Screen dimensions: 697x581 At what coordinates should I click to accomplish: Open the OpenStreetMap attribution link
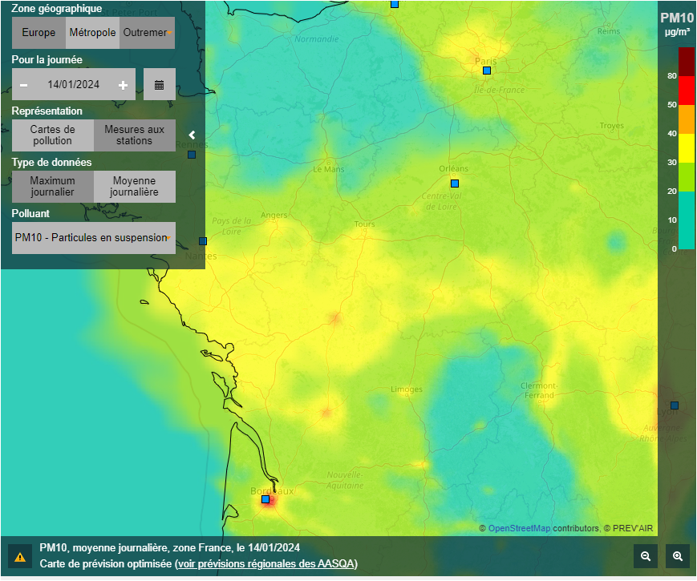(x=519, y=528)
